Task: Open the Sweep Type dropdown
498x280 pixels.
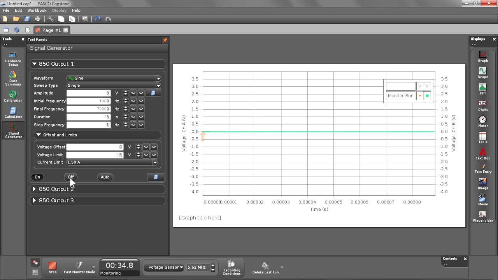Action: pos(114,86)
